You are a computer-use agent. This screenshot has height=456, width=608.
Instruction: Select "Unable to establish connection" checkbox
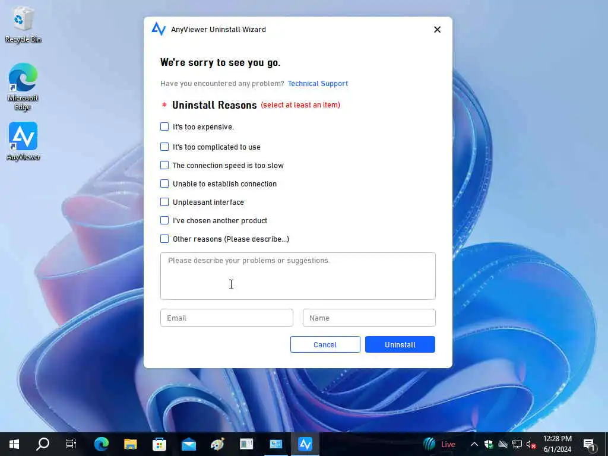(164, 183)
